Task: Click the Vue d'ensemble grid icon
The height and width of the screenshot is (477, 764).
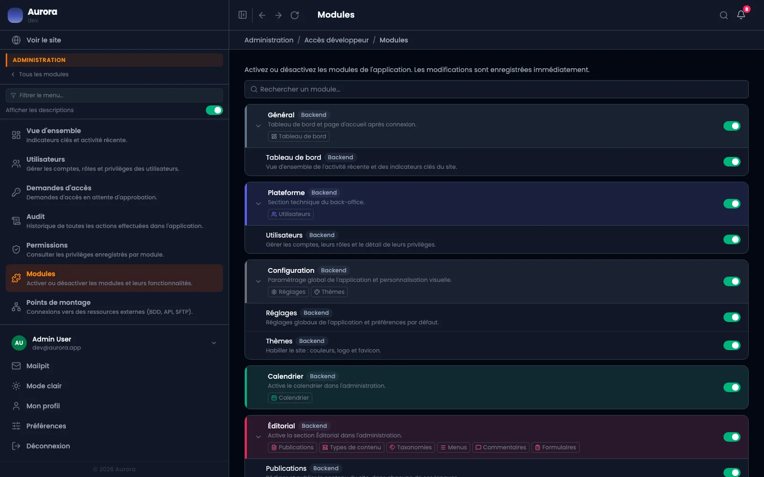Action: pyautogui.click(x=16, y=135)
